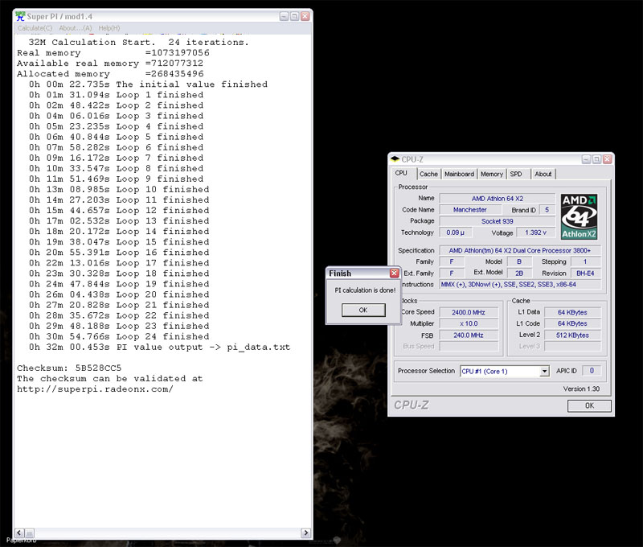Click the Specification field text
The width and height of the screenshot is (643, 547).
coord(520,250)
